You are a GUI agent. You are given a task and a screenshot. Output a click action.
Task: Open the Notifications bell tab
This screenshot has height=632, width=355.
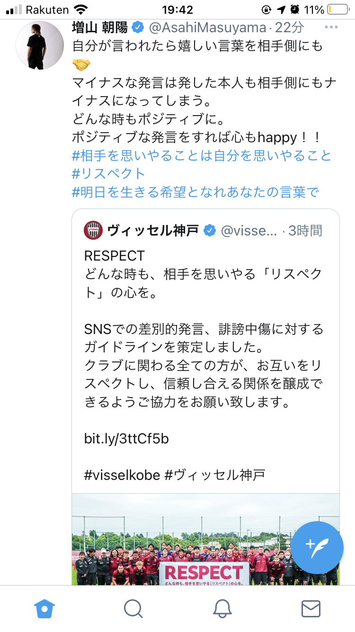[x=222, y=608]
